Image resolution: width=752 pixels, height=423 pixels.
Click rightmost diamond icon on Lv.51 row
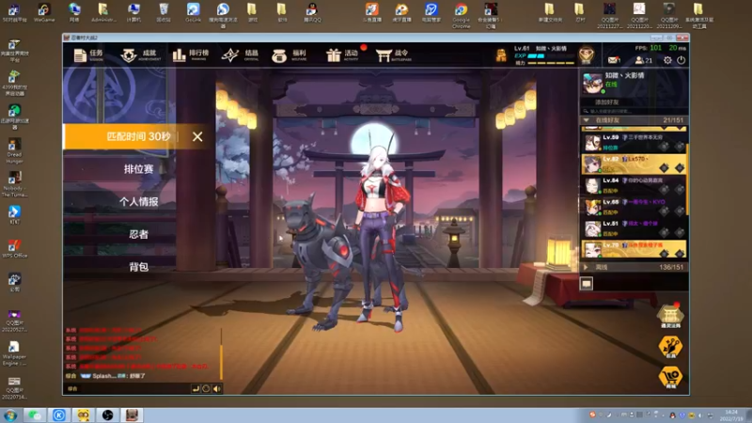point(679,232)
